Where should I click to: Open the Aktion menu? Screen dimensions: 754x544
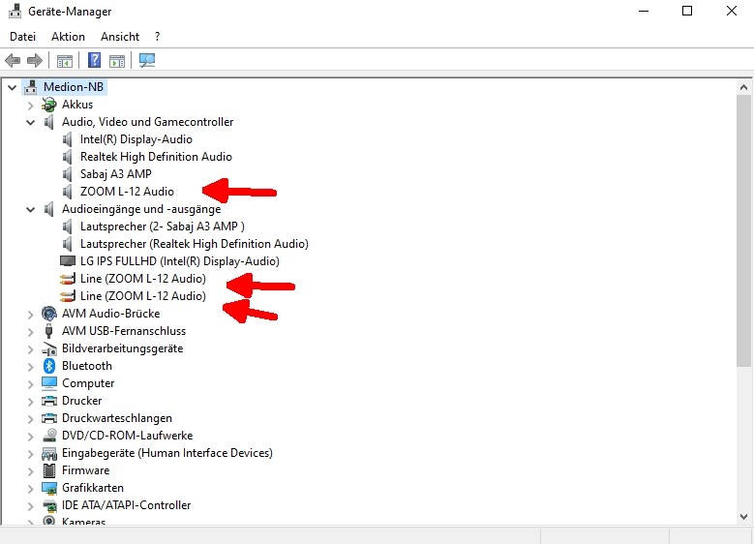click(68, 37)
